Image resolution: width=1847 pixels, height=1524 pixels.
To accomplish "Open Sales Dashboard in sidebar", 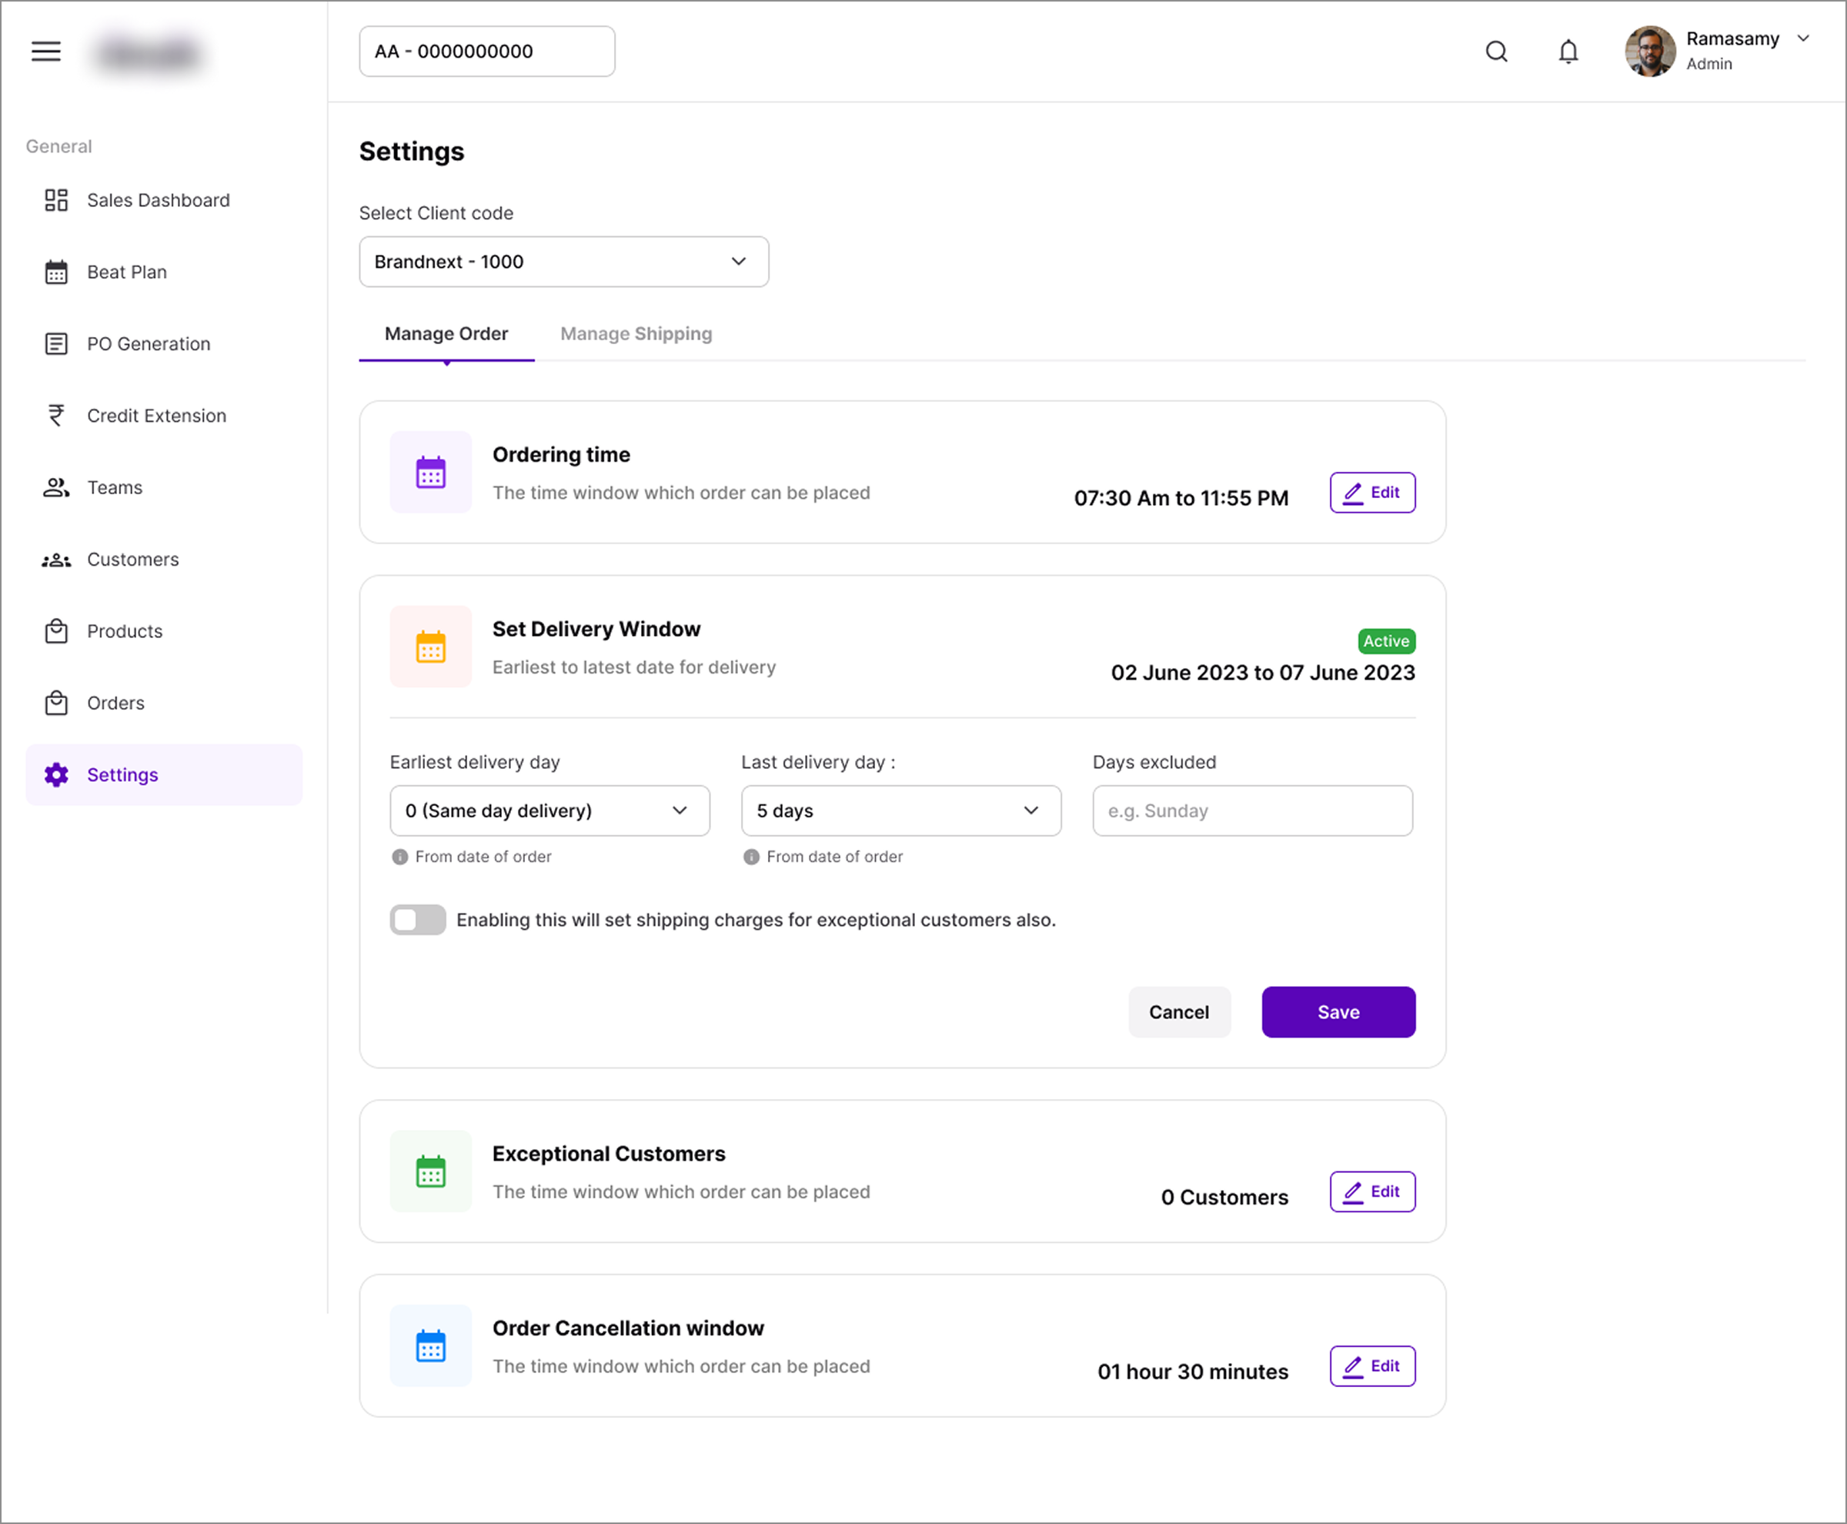I will pos(164,200).
